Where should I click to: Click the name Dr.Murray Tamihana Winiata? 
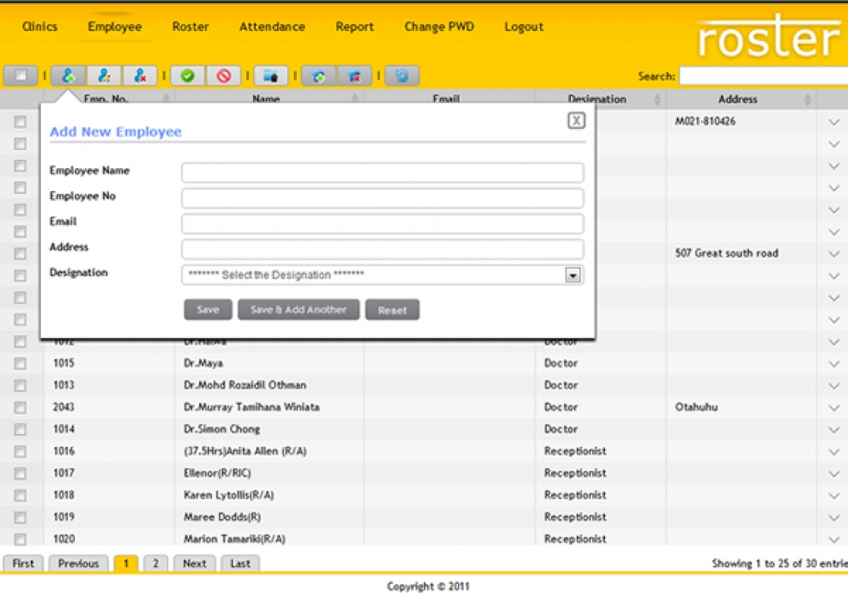pyautogui.click(x=251, y=407)
